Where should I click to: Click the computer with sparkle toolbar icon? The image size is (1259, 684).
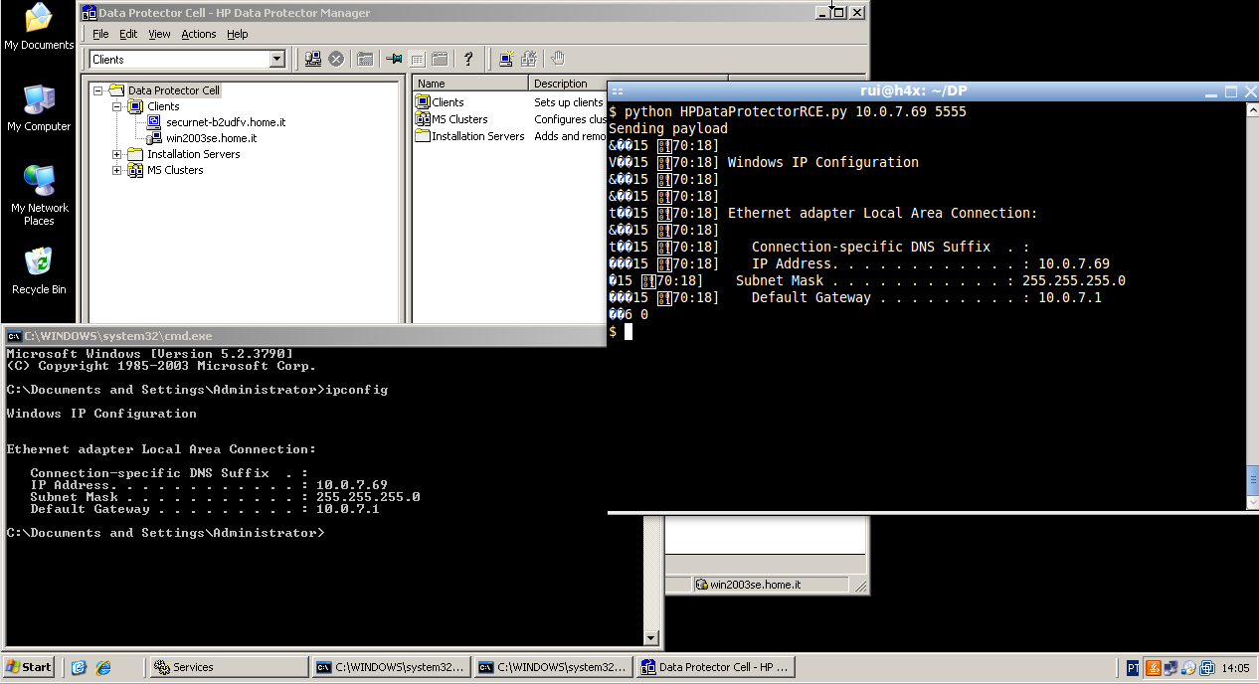(506, 59)
